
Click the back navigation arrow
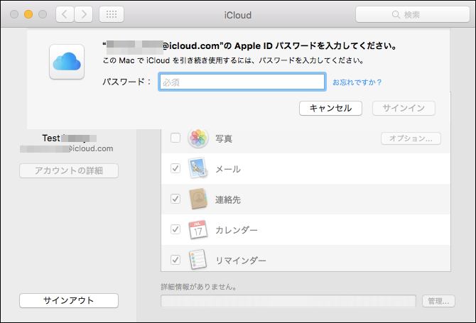click(65, 14)
